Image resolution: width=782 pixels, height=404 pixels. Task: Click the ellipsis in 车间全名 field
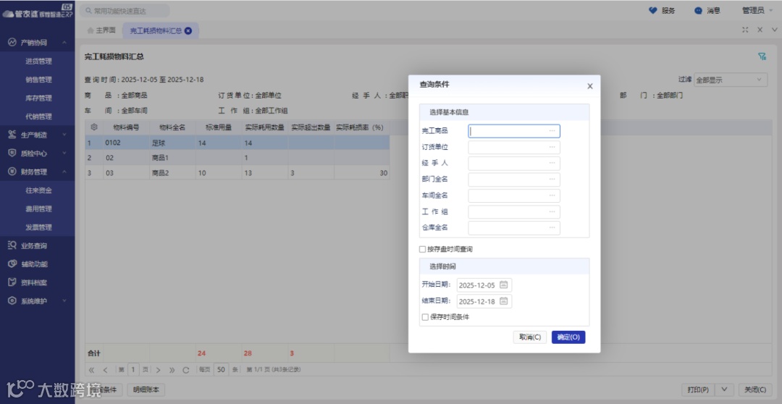click(x=552, y=195)
